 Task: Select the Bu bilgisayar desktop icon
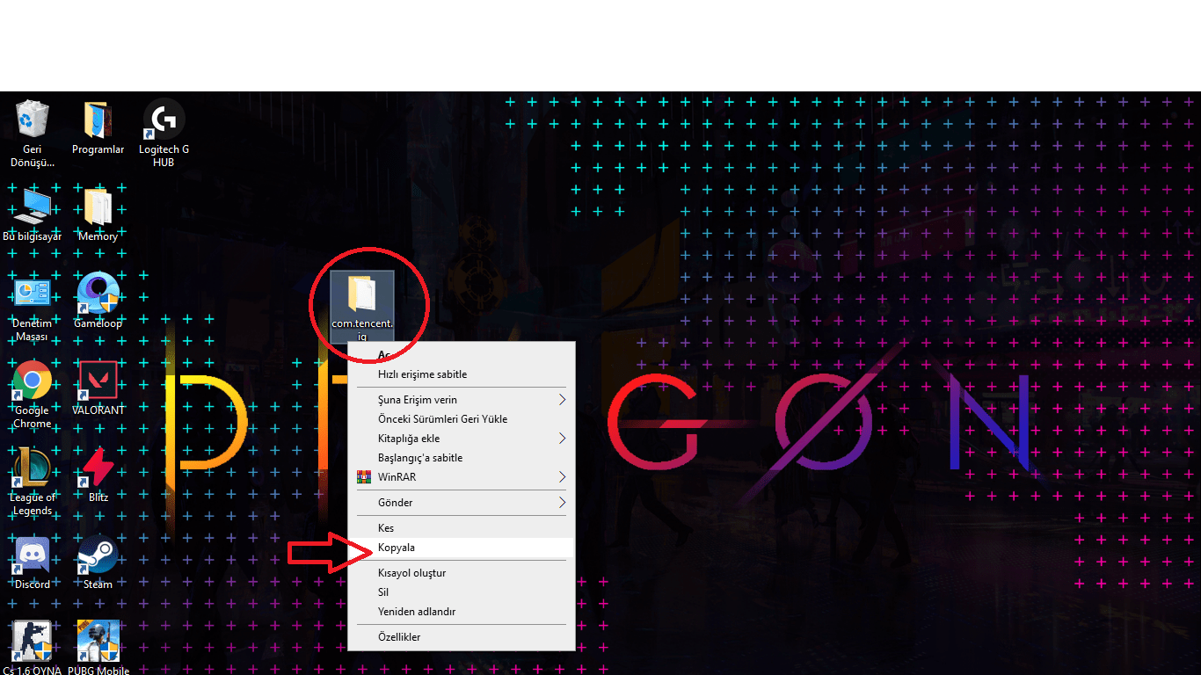pos(33,215)
